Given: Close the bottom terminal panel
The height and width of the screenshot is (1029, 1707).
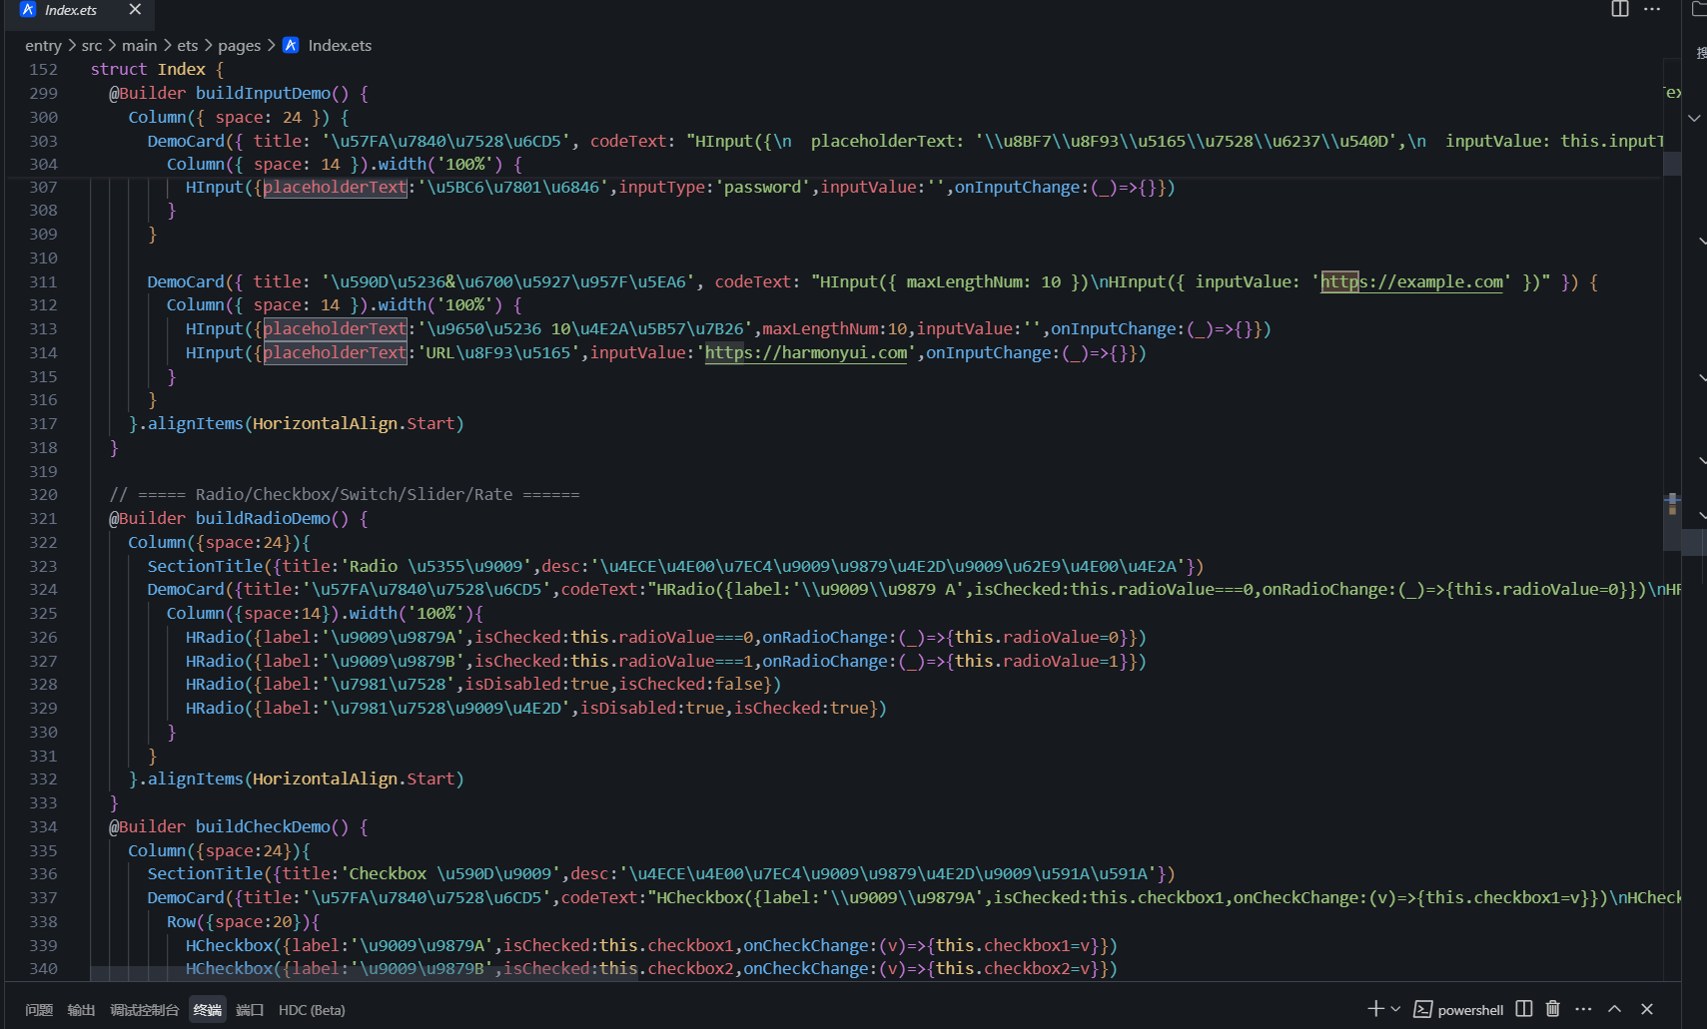Looking at the screenshot, I should 1647,1009.
